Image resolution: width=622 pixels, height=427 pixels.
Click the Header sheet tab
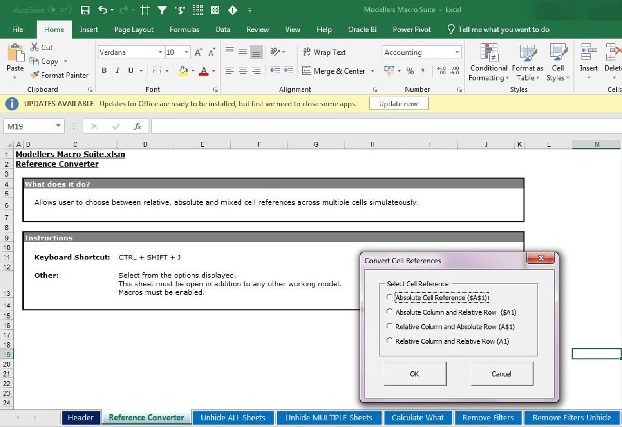pos(81,418)
